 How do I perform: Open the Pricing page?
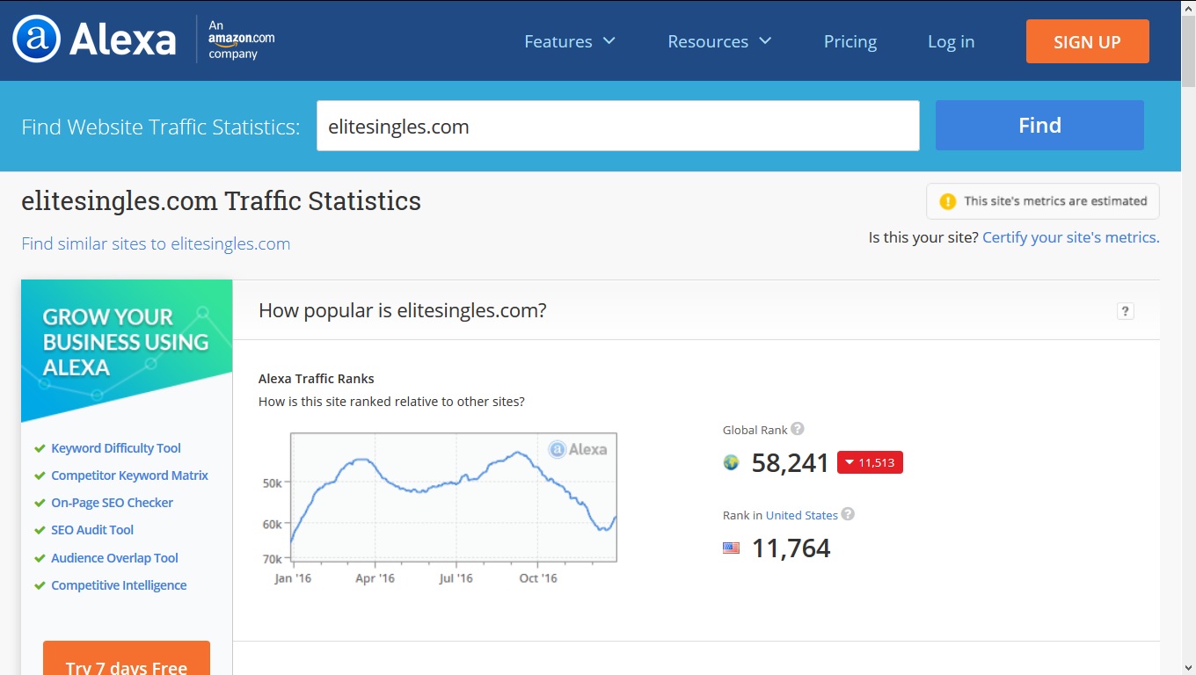[850, 41]
